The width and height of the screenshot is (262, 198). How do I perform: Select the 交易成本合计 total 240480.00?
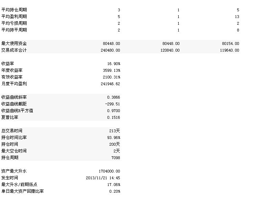pyautogui.click(x=110, y=50)
